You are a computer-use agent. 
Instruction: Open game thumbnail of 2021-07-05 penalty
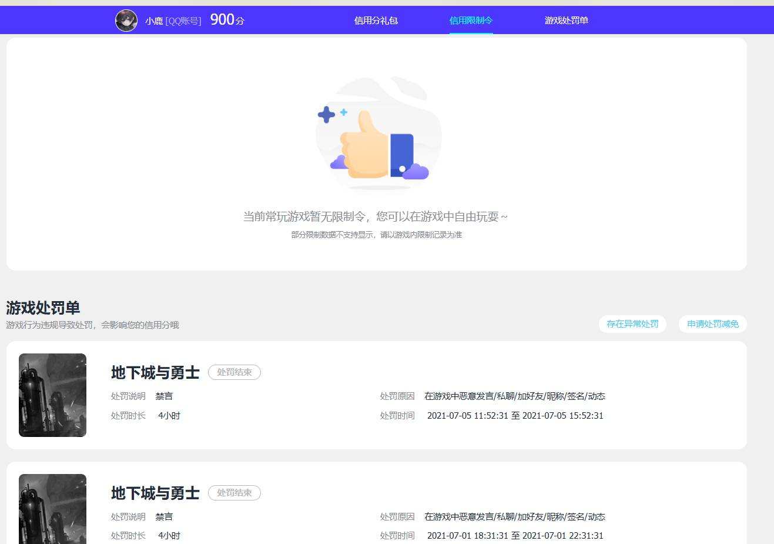(52, 395)
